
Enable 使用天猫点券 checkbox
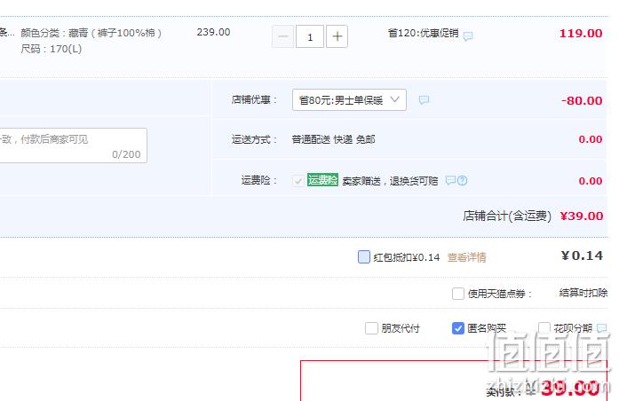pos(458,294)
